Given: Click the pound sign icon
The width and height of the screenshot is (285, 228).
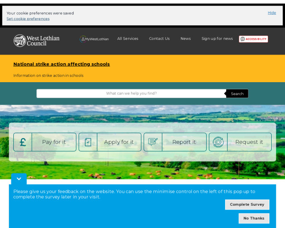Looking at the screenshot, I should click(x=23, y=142).
